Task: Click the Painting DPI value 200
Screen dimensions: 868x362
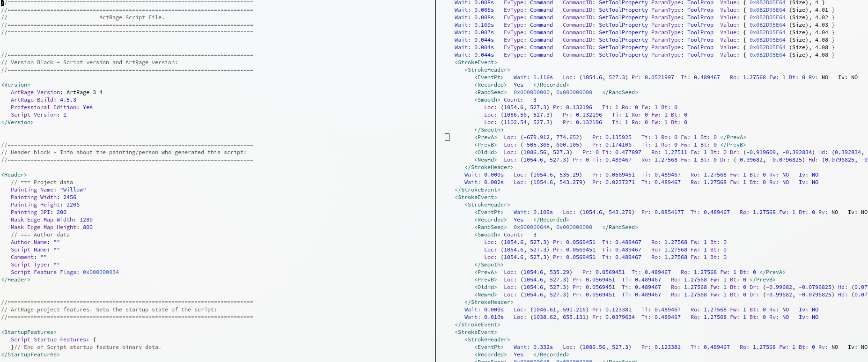Action: click(x=61, y=212)
